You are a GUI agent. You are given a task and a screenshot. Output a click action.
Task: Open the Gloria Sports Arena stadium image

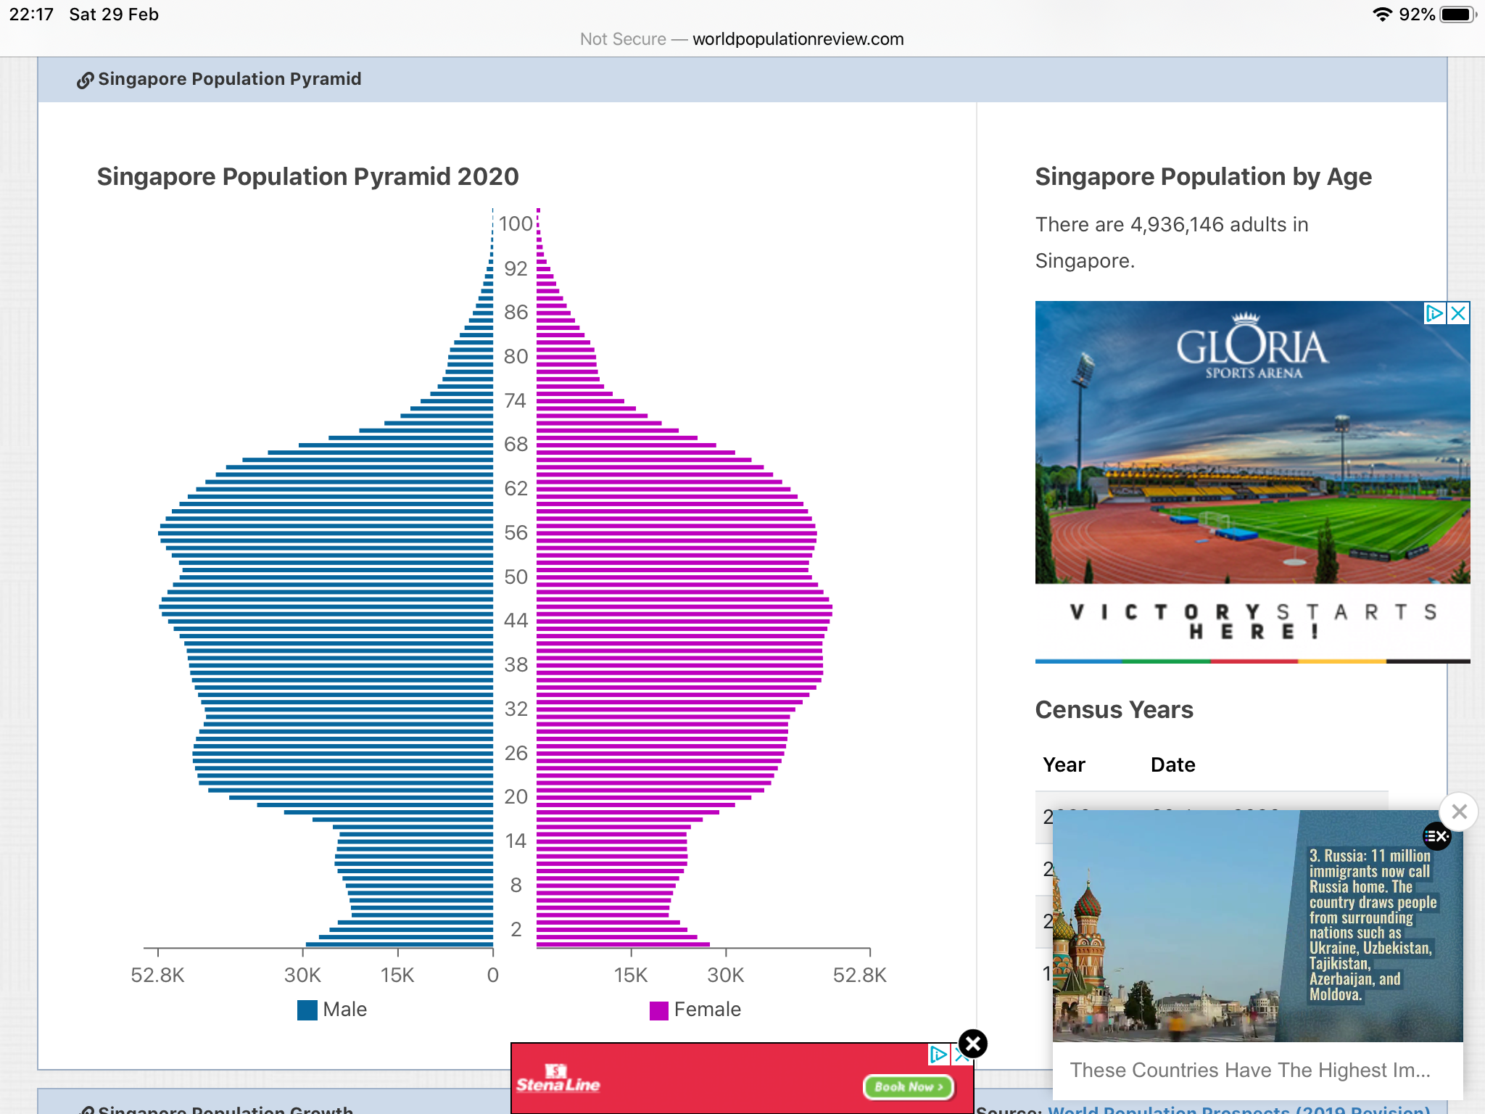1252,464
